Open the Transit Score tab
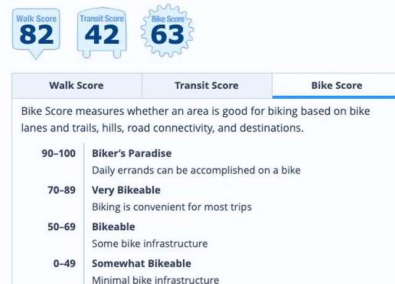The image size is (395, 284). point(207,86)
